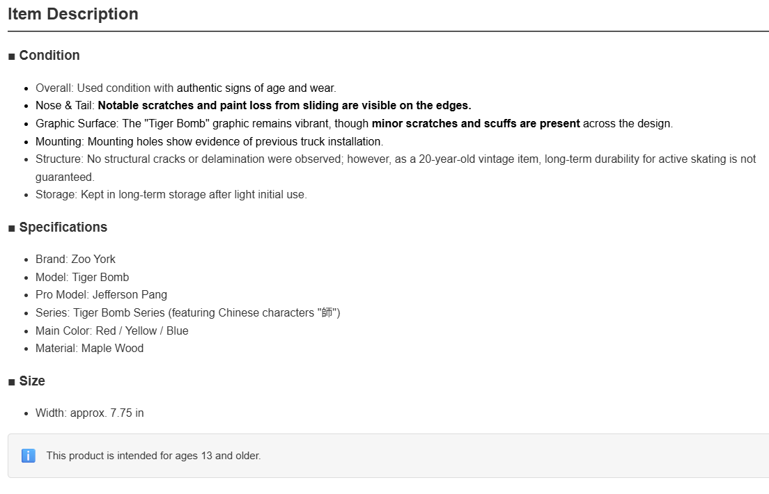Screen dimensions: 769x494
Task: Click the ages 13 and older notice
Action: pos(153,456)
